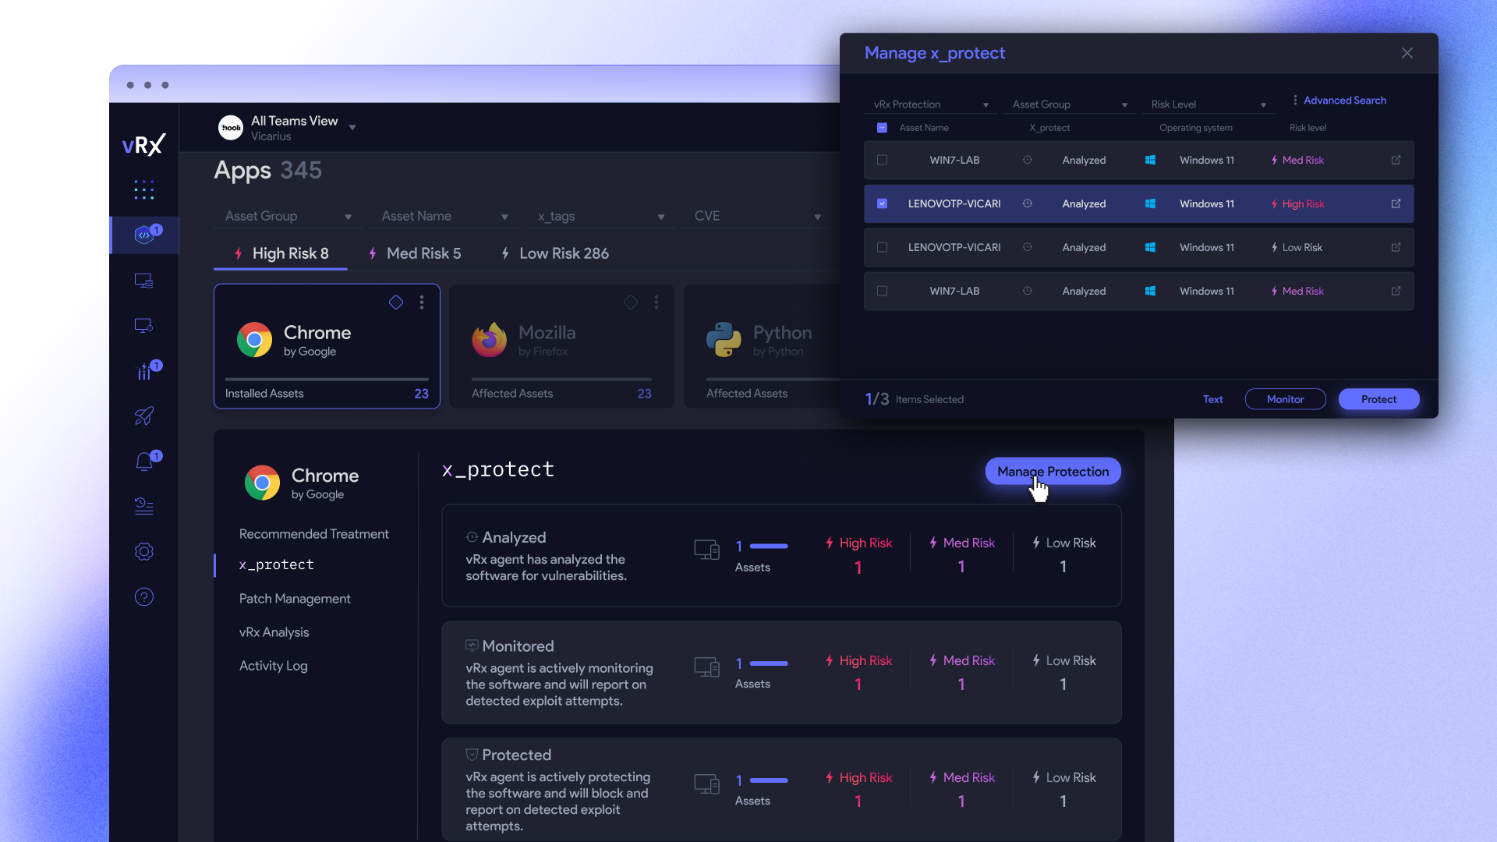
Task: Click diamond tag icon on Chrome card
Action: point(396,302)
